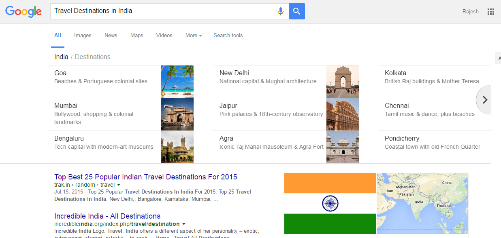Click 'Coastal town with old French Quarter' text
Image resolution: width=501 pixels, height=238 pixels.
click(433, 147)
